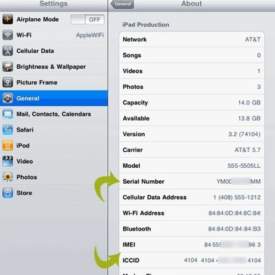Tap the Capacity label

135,103
